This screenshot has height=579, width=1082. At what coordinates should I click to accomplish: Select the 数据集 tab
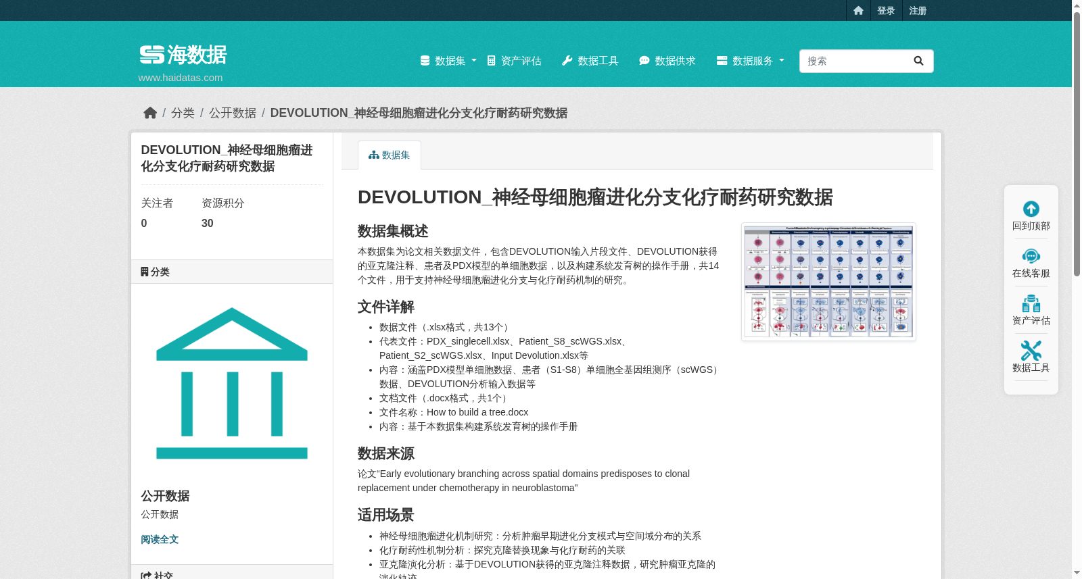pyautogui.click(x=390, y=155)
